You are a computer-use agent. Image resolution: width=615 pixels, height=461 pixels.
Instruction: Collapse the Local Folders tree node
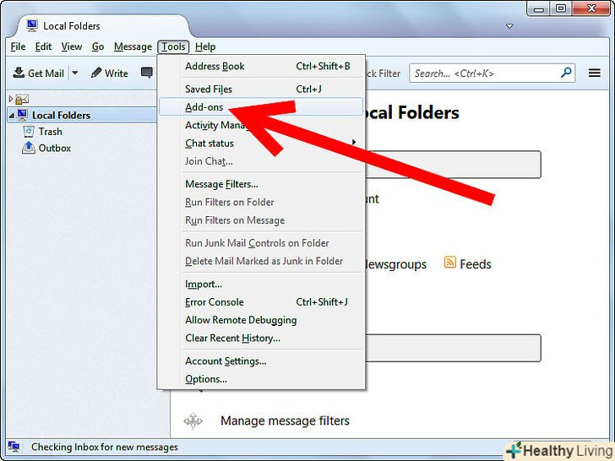[x=12, y=115]
